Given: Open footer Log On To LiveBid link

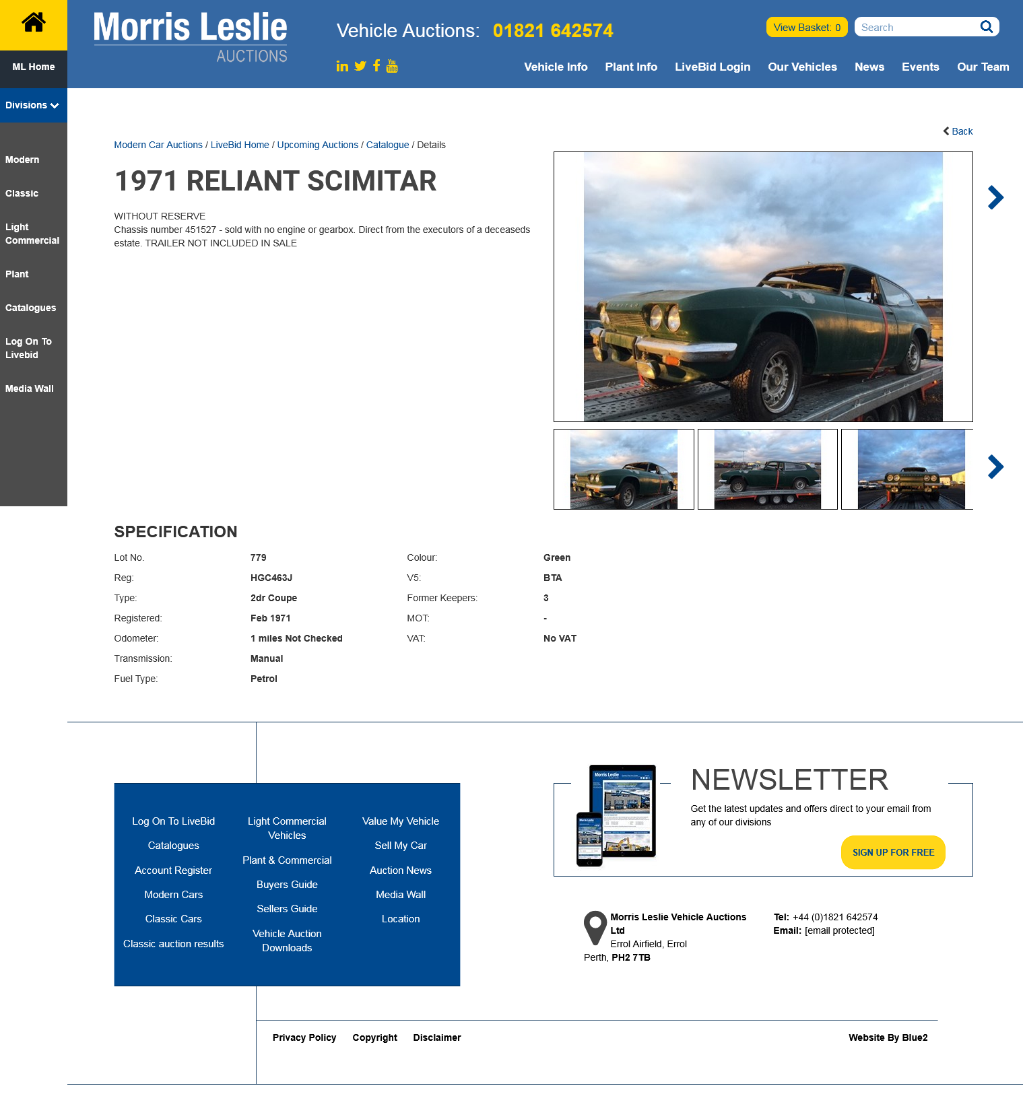Looking at the screenshot, I should (x=174, y=821).
